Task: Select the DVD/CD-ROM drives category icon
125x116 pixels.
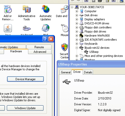Action: 81,23
